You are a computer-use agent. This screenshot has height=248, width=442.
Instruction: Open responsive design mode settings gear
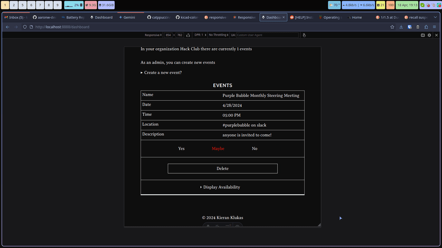tap(429, 35)
